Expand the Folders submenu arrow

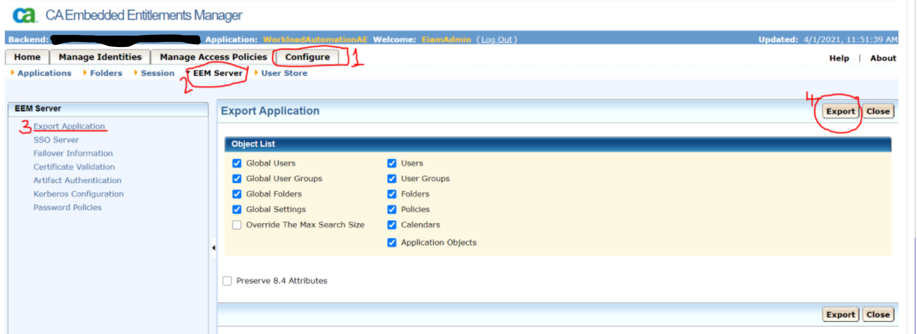[85, 73]
